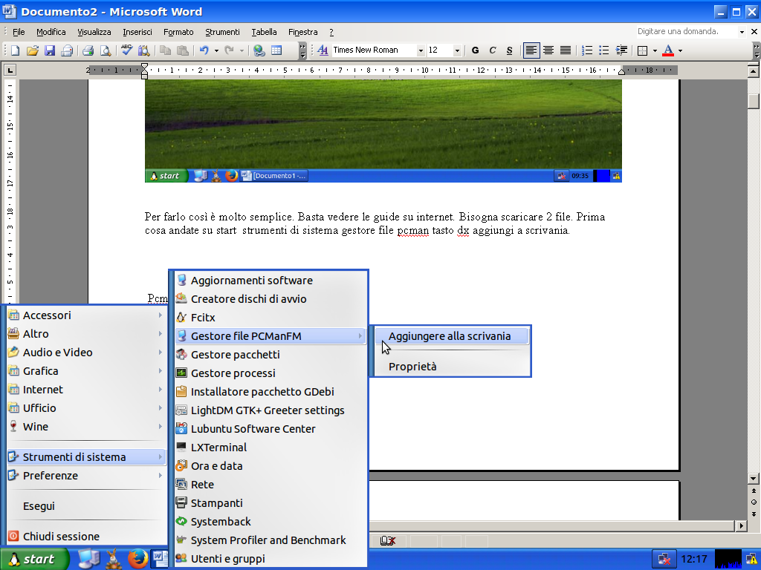Launch Firefox from the taskbar
761x570 pixels.
point(136,559)
